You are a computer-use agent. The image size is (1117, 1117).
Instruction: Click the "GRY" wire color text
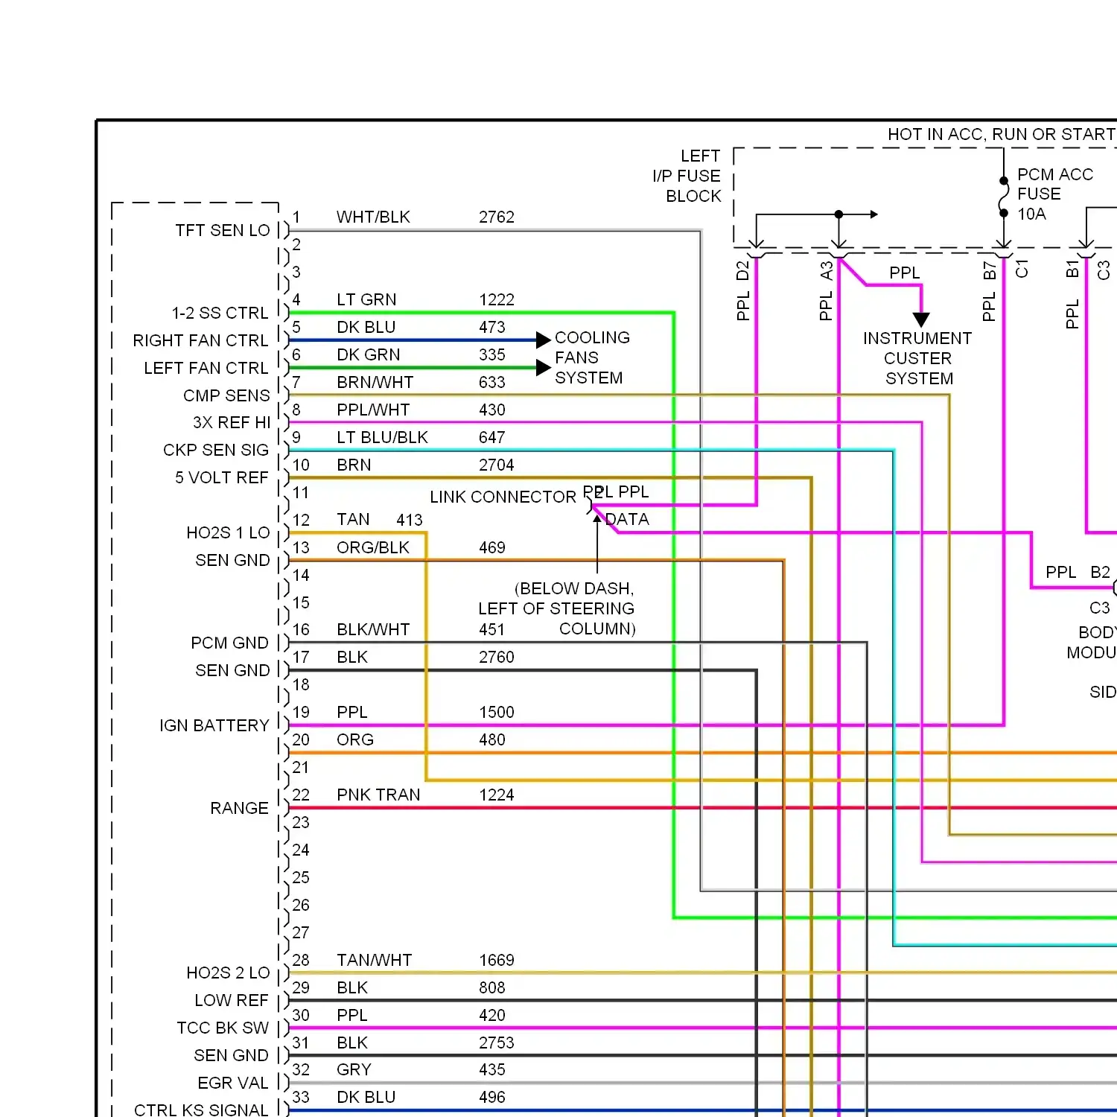[354, 1069]
